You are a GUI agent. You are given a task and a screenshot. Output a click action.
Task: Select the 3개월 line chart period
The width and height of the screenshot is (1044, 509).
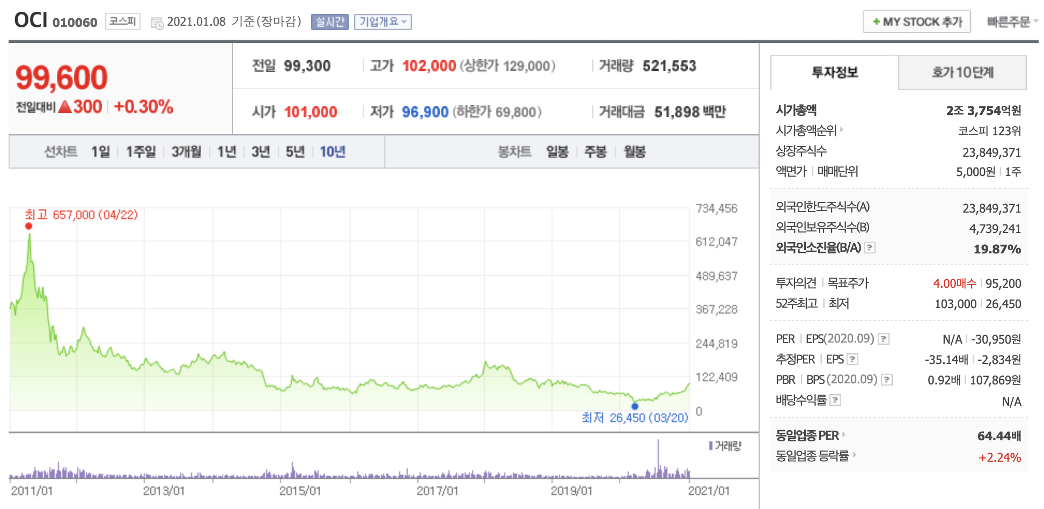pyautogui.click(x=186, y=152)
